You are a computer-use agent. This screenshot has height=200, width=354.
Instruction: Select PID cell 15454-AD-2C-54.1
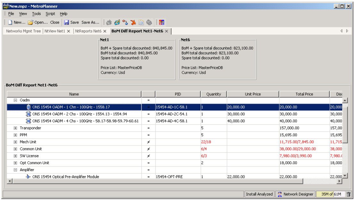pos(178,114)
